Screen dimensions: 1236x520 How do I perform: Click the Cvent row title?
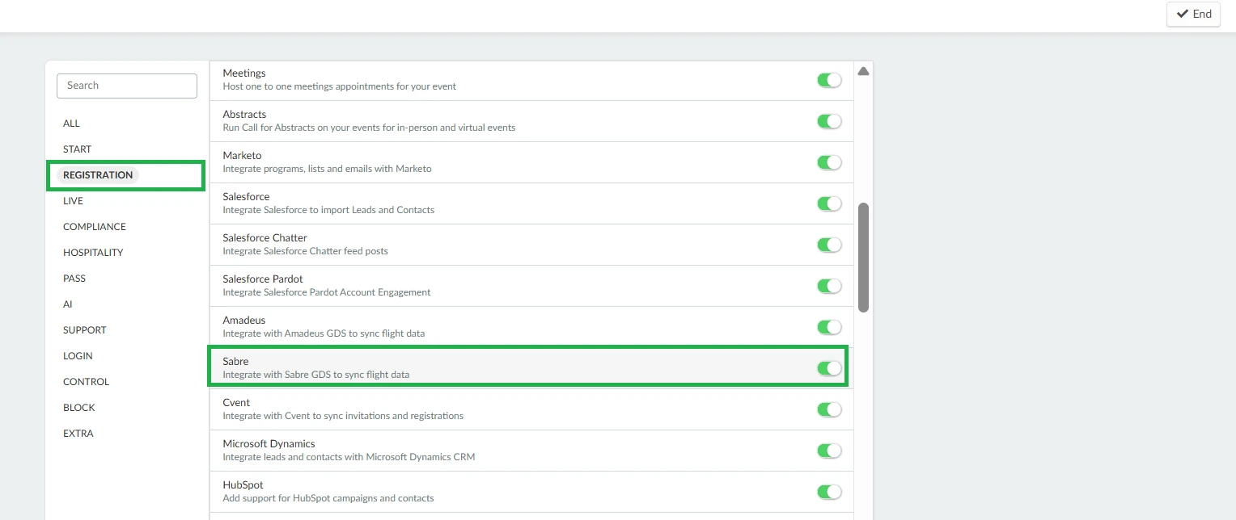[x=236, y=403]
